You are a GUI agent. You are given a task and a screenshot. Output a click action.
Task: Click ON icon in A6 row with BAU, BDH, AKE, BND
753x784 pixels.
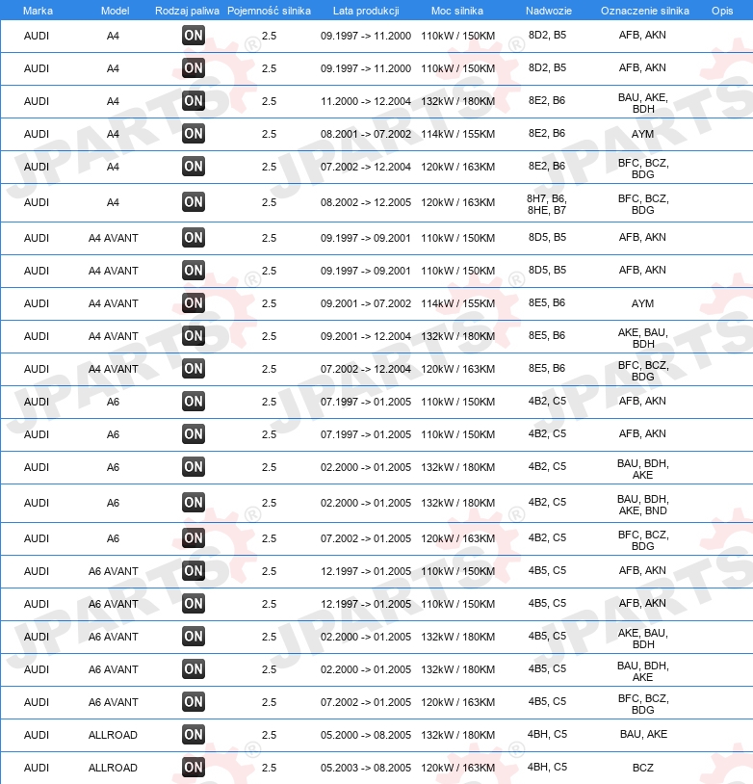(194, 503)
